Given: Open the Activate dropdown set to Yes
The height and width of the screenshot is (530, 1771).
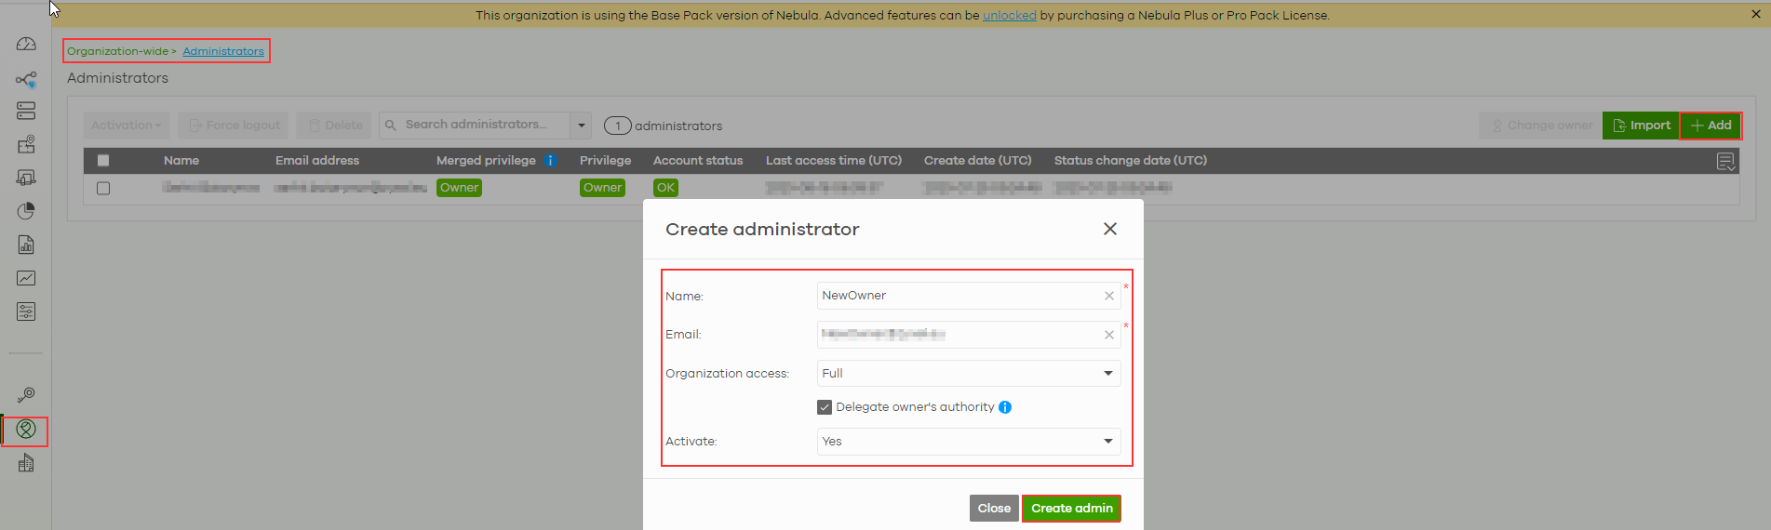Looking at the screenshot, I should tap(968, 442).
